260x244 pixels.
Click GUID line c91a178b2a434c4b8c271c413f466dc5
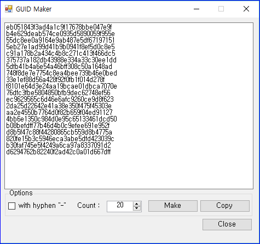(61, 54)
